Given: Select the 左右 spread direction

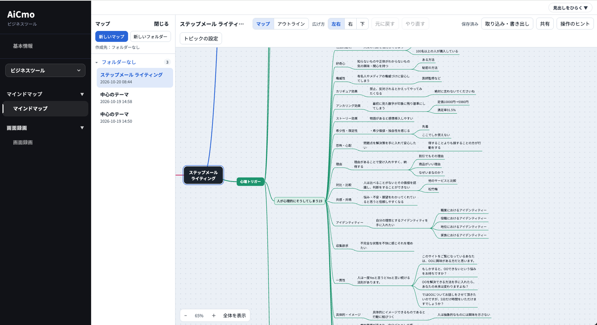Looking at the screenshot, I should click(336, 24).
